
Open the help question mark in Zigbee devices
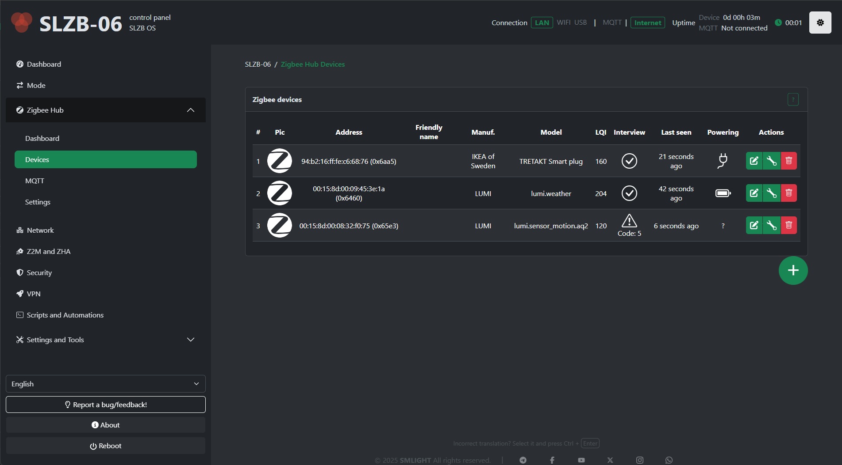click(x=793, y=100)
